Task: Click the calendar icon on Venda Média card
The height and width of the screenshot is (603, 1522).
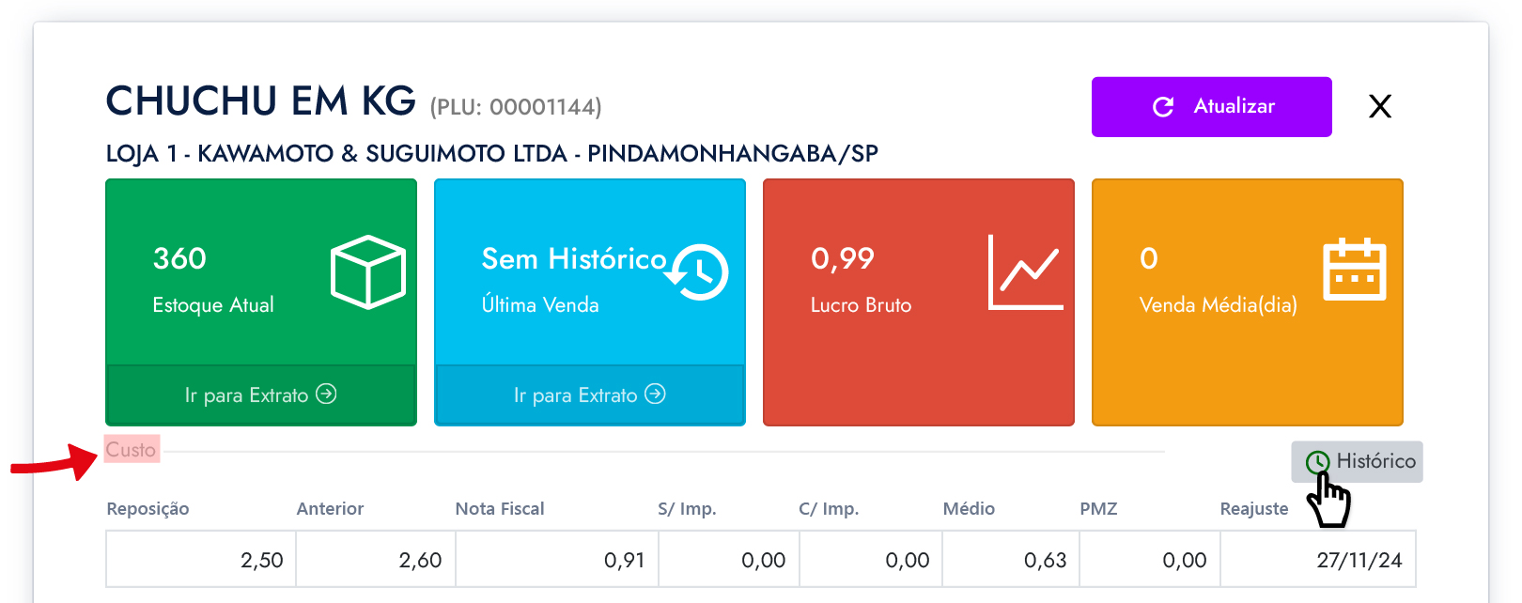Action: tap(1354, 270)
